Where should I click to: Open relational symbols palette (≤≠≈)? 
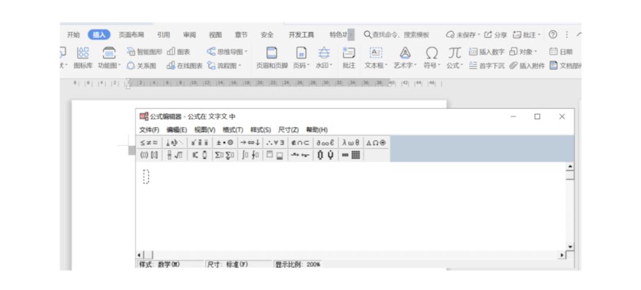pos(149,142)
